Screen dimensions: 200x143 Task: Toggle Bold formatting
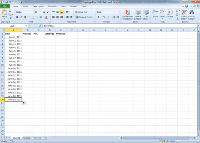point(17,17)
